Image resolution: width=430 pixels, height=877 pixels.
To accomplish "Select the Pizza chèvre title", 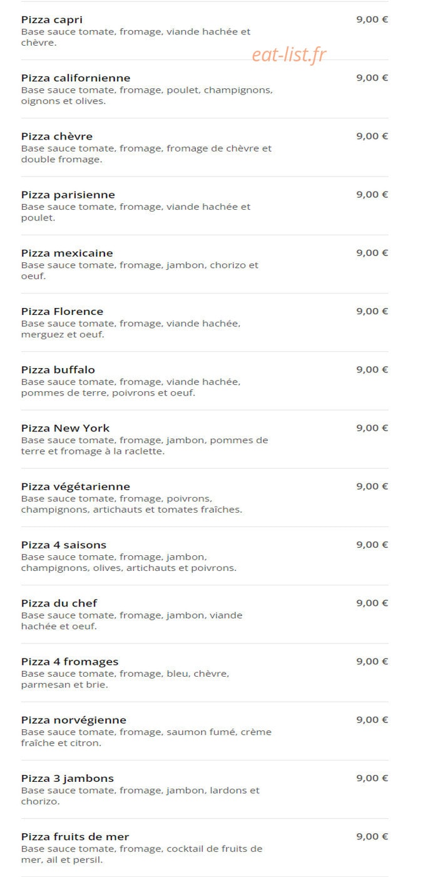I will point(57,136).
